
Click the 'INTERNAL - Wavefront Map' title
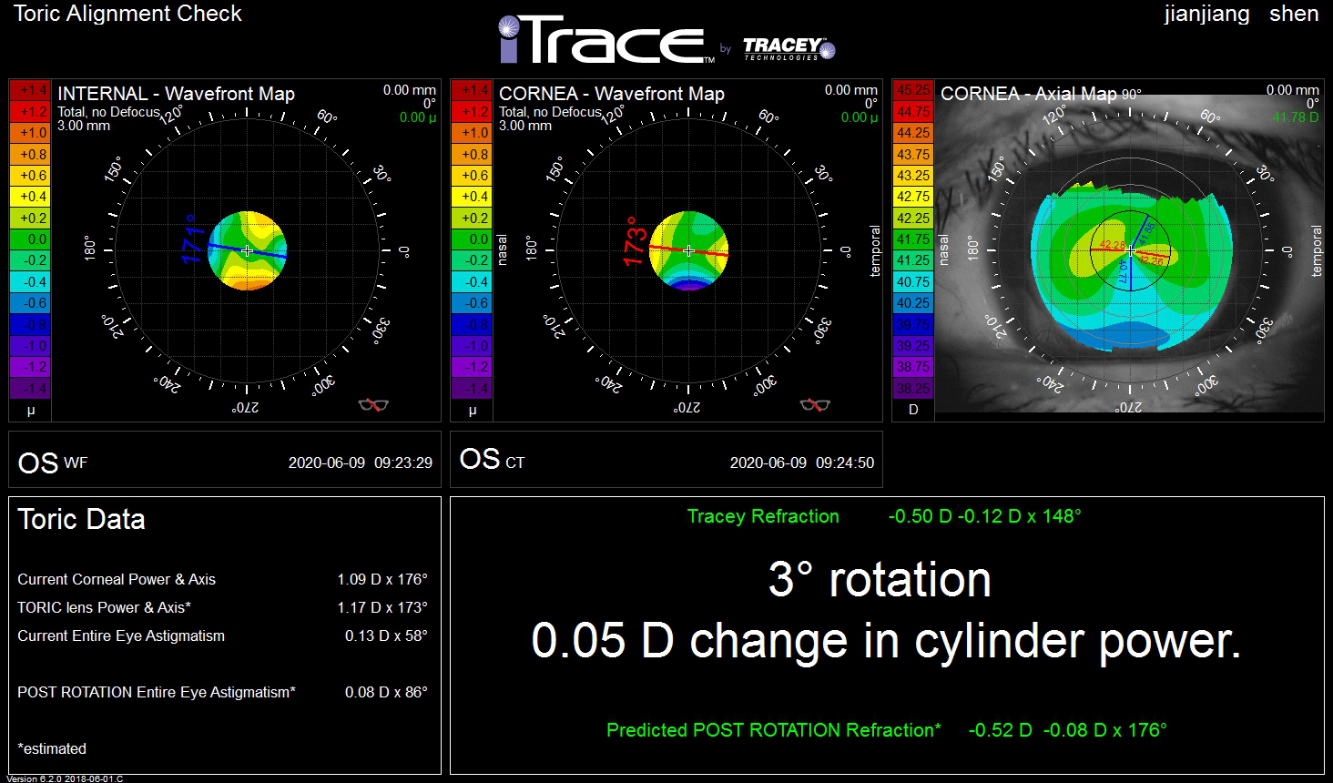(176, 94)
